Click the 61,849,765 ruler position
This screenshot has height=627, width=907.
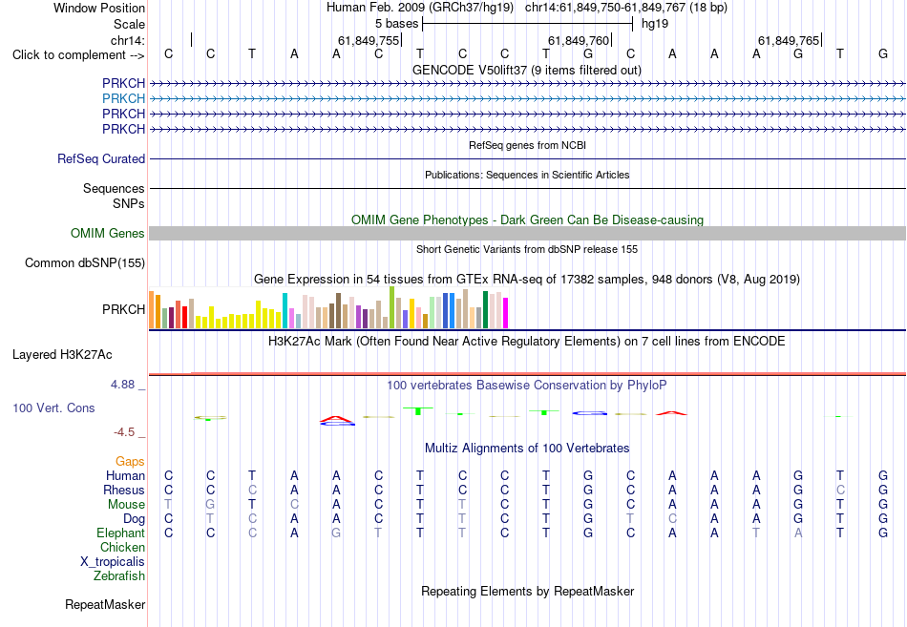[789, 40]
